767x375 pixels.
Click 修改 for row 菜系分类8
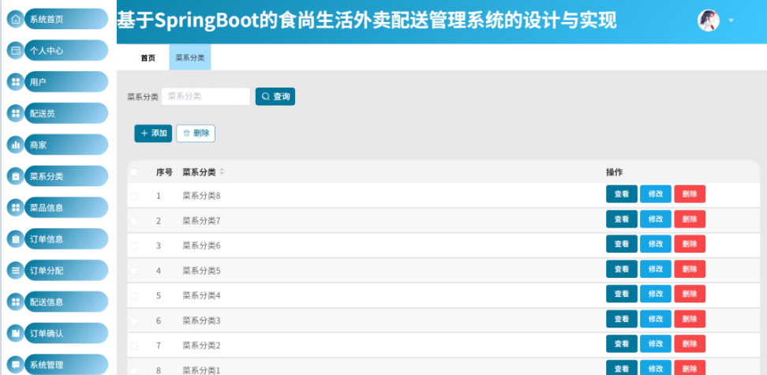pos(656,194)
